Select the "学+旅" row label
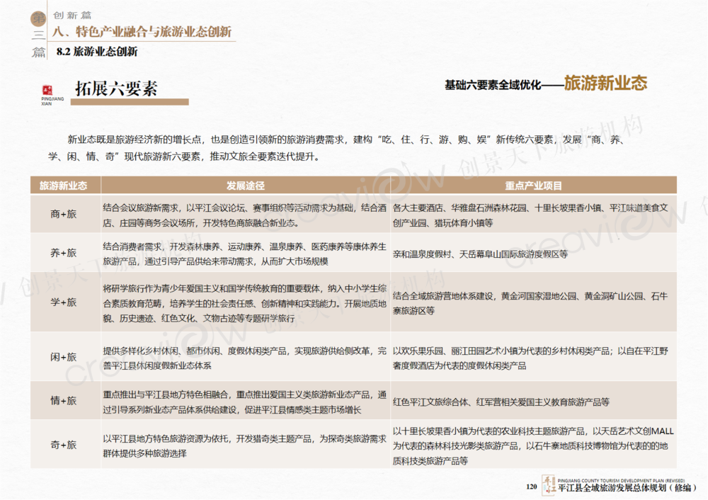Screen dimensions: 708x500 coord(64,302)
